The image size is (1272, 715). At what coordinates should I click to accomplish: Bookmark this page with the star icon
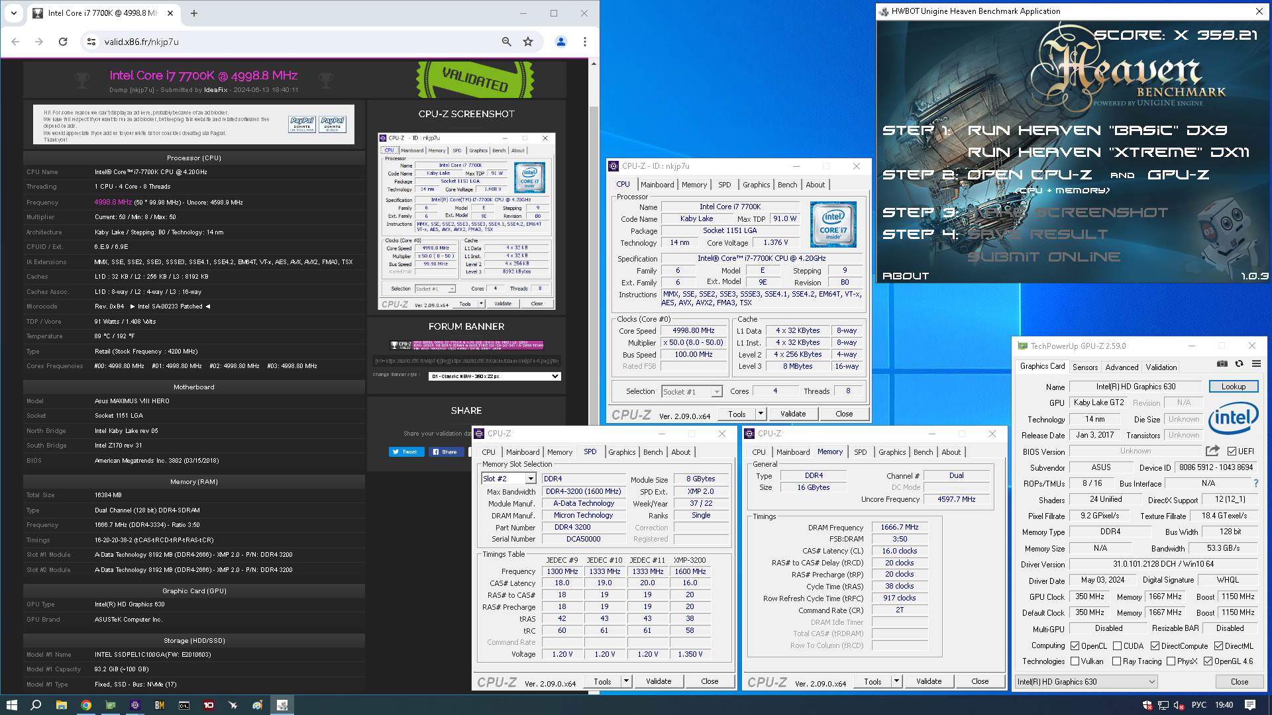[528, 42]
